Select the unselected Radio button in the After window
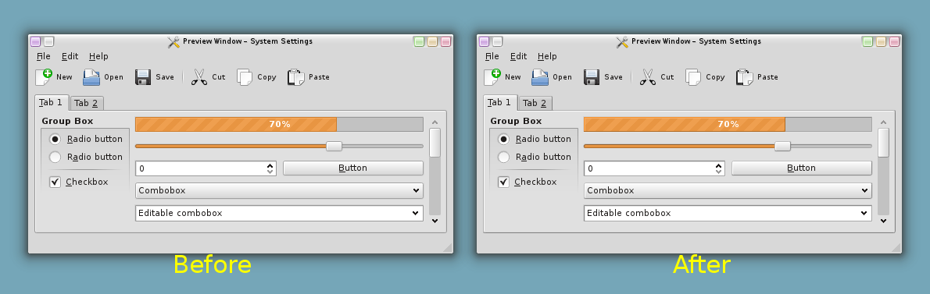930x294 pixels. (x=503, y=157)
